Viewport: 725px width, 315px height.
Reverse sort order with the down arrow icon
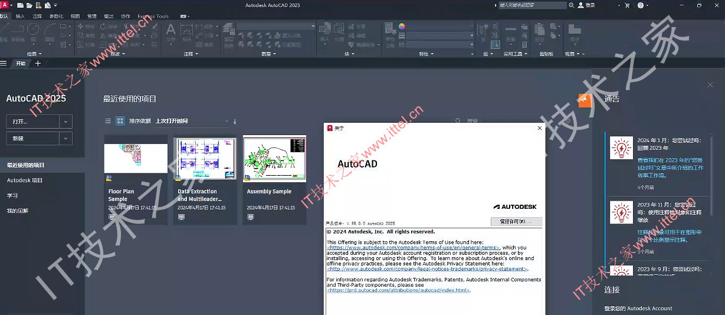pos(235,122)
